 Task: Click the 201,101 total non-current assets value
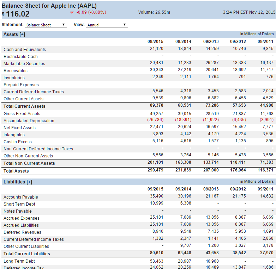pos(155,162)
